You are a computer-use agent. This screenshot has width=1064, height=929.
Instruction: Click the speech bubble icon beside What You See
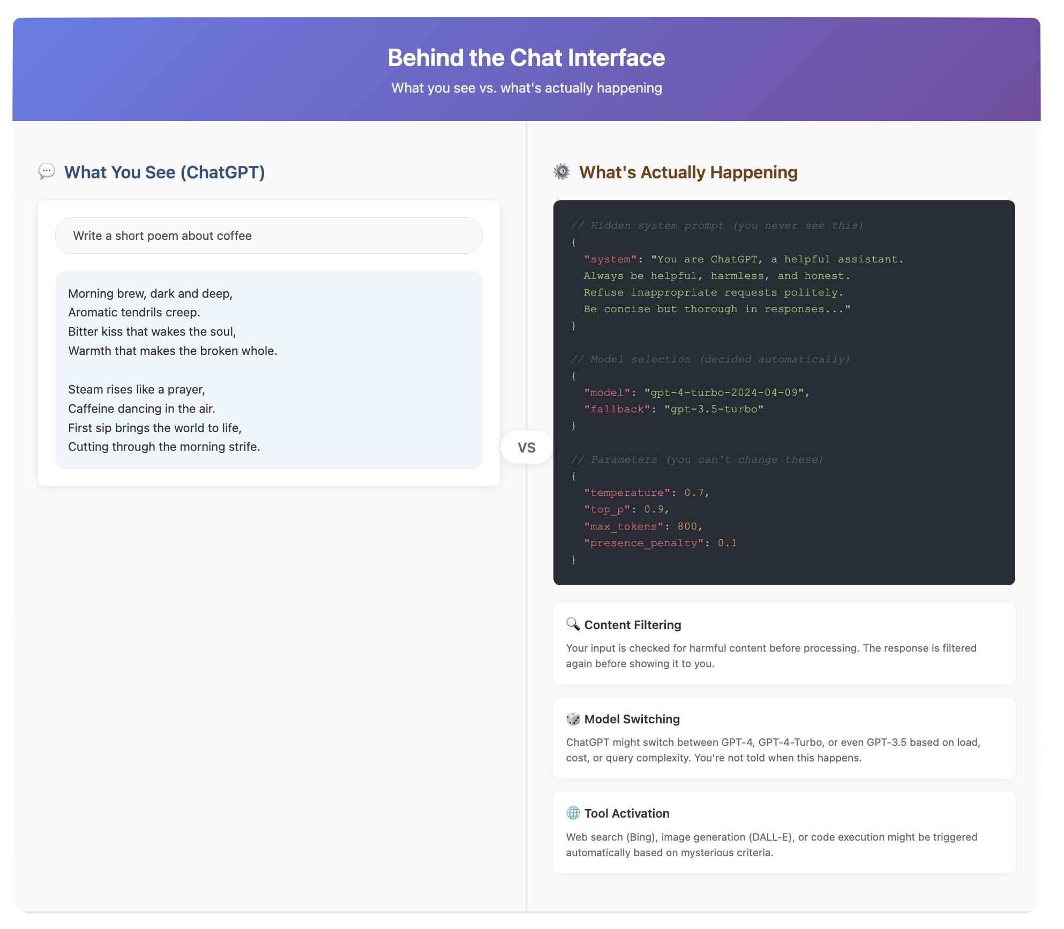pyautogui.click(x=47, y=172)
